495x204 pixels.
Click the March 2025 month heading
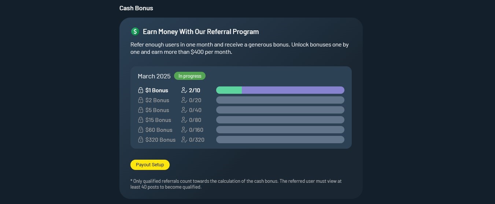point(154,76)
